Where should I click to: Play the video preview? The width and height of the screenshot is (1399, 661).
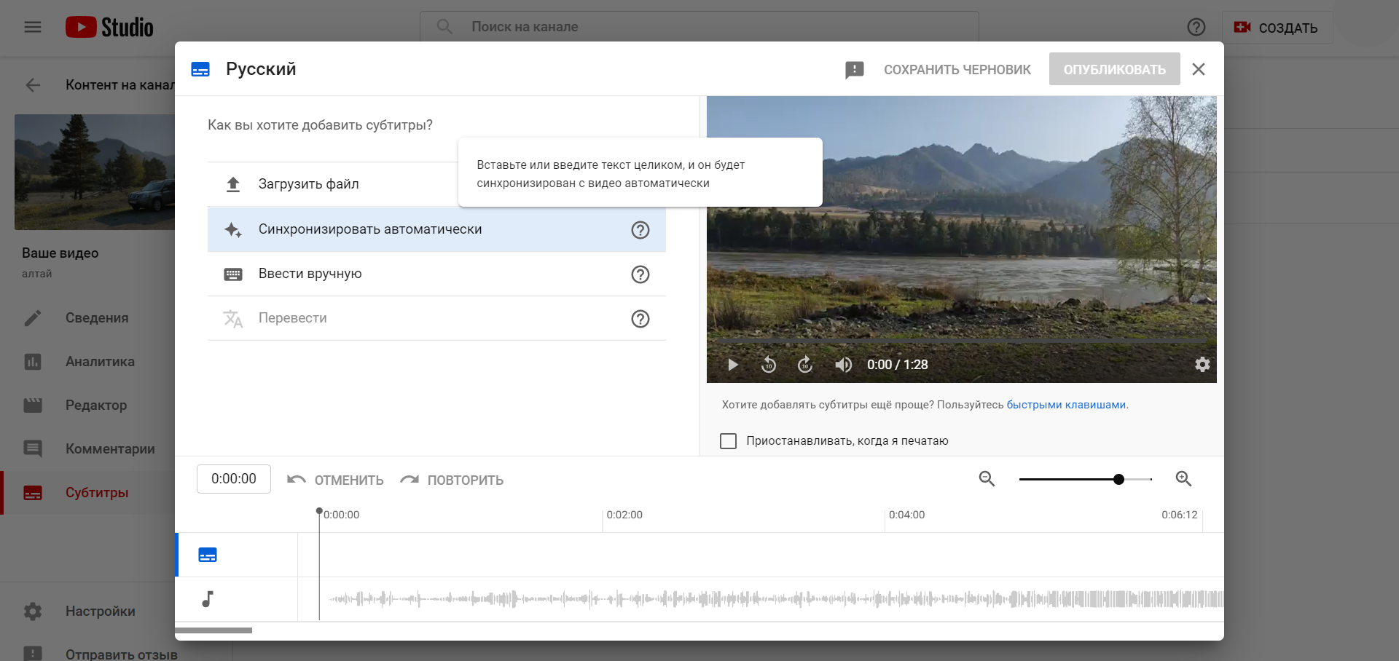(x=733, y=365)
